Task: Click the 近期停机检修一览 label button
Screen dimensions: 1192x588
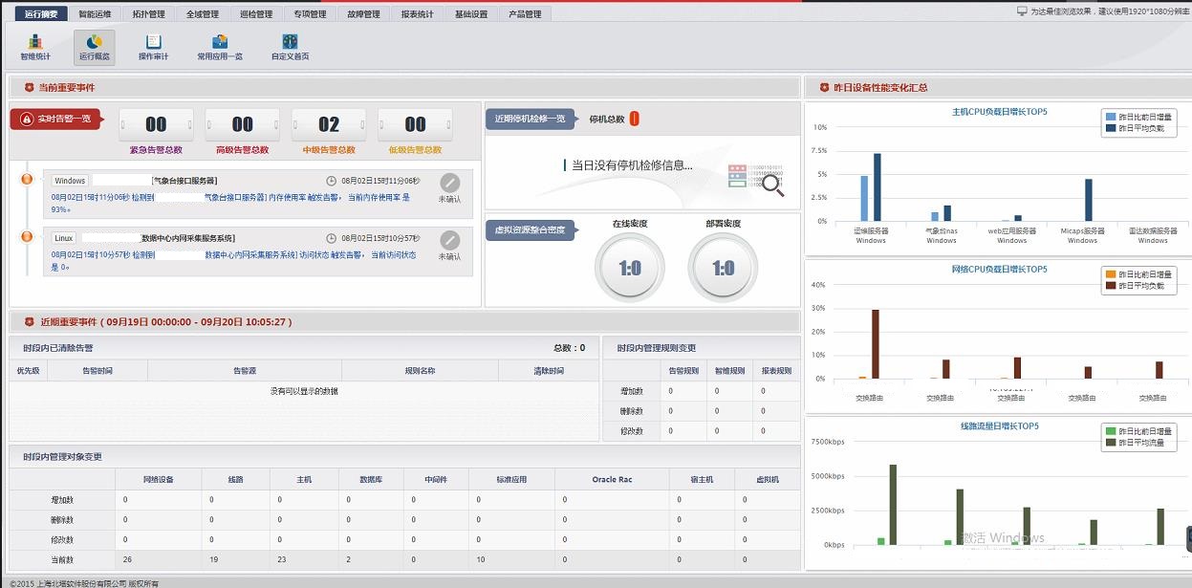Action: (x=530, y=120)
